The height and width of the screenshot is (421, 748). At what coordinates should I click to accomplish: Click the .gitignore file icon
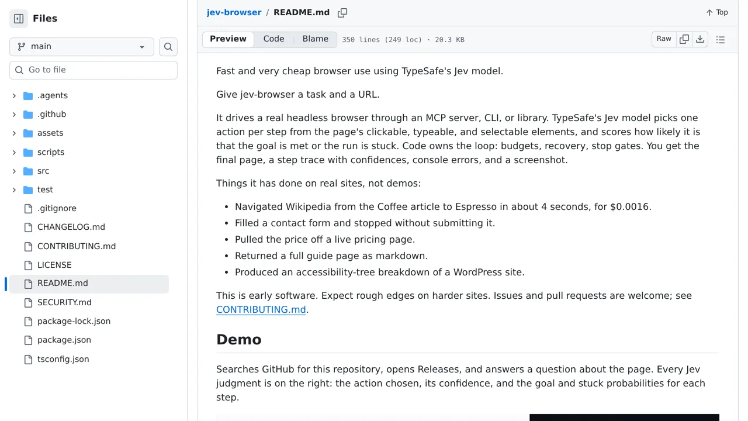(28, 209)
